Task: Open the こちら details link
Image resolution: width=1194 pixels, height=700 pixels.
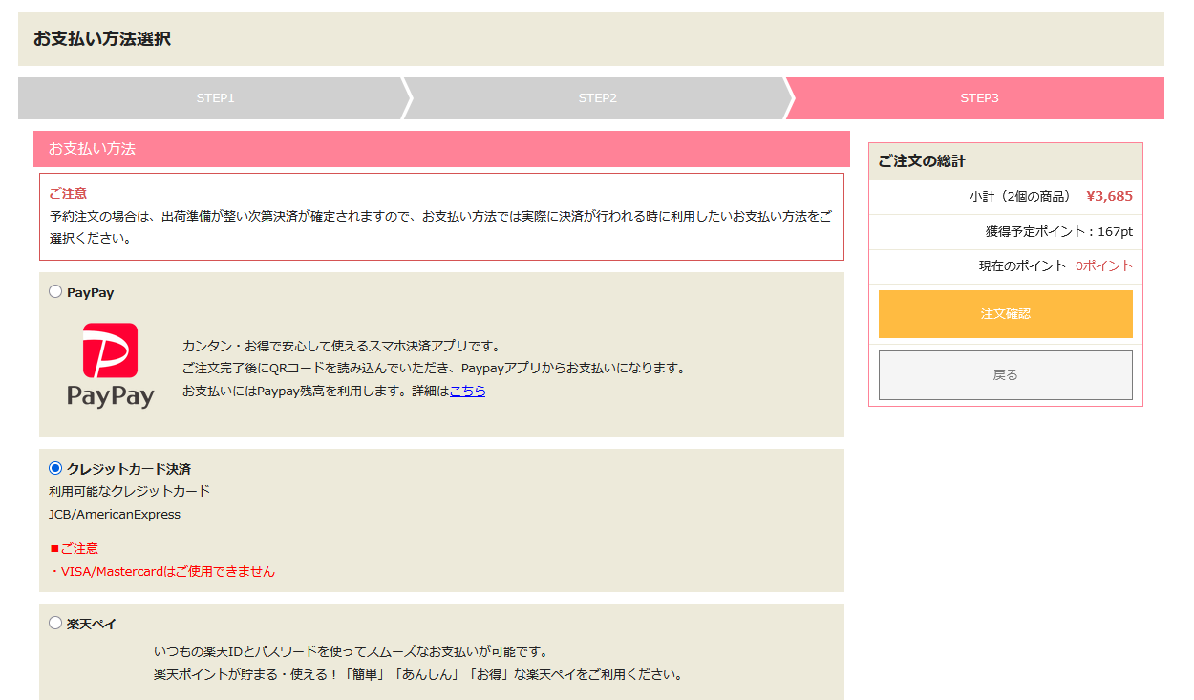Action: tap(467, 391)
